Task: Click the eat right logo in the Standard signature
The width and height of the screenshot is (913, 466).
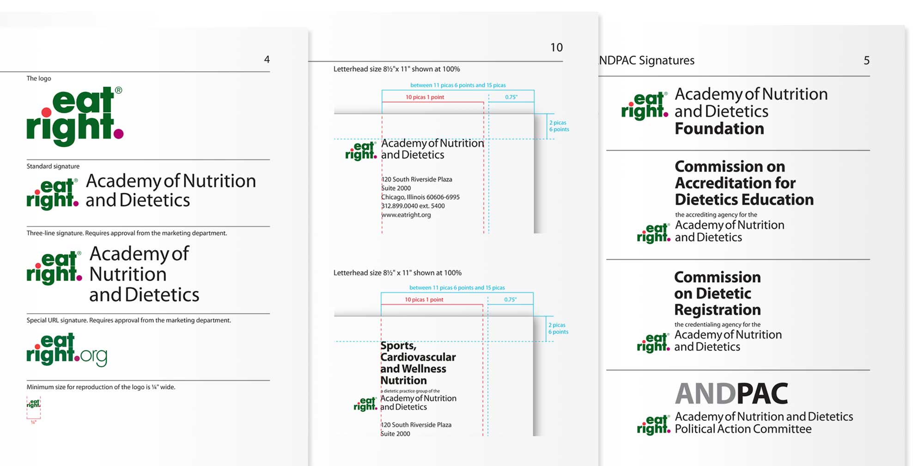Action: coord(52,194)
